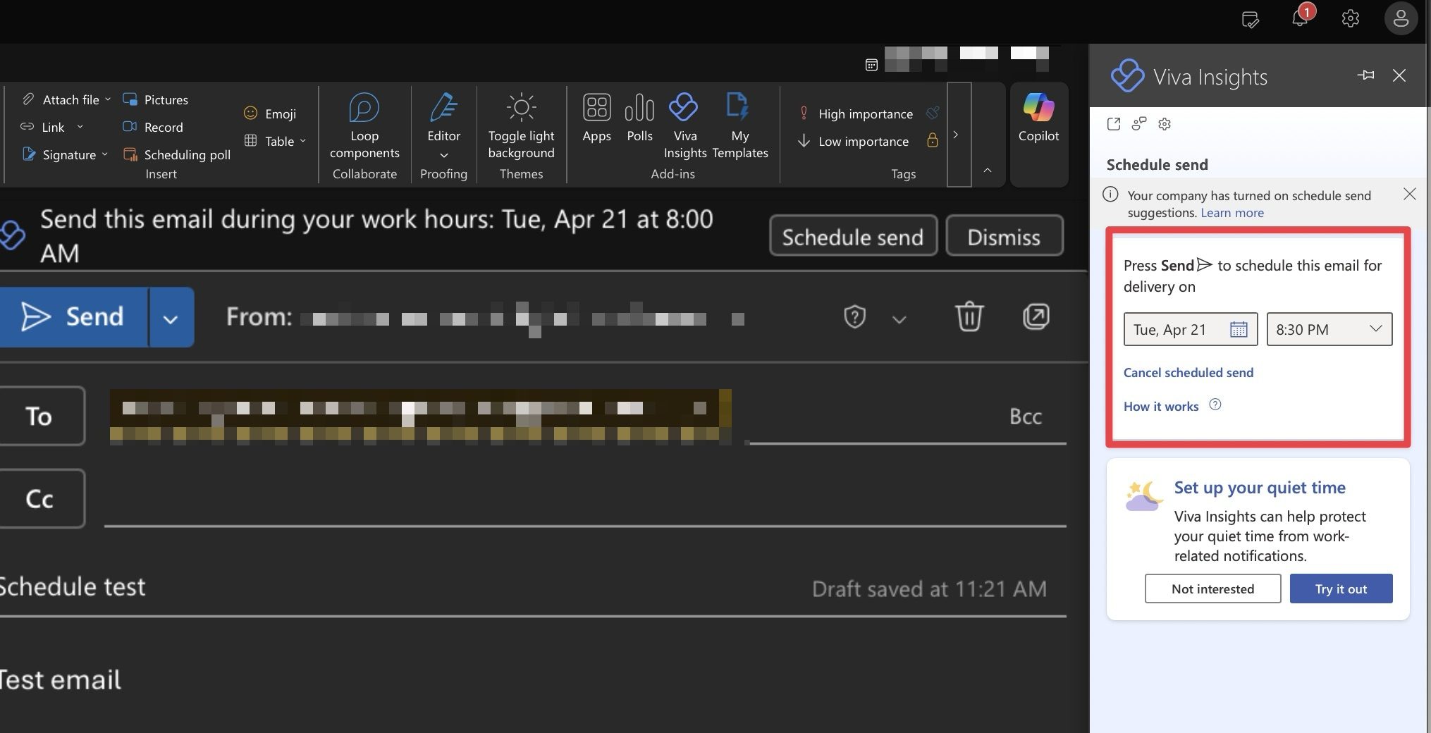Click the people feedback icon in Viva pane

tap(1139, 124)
